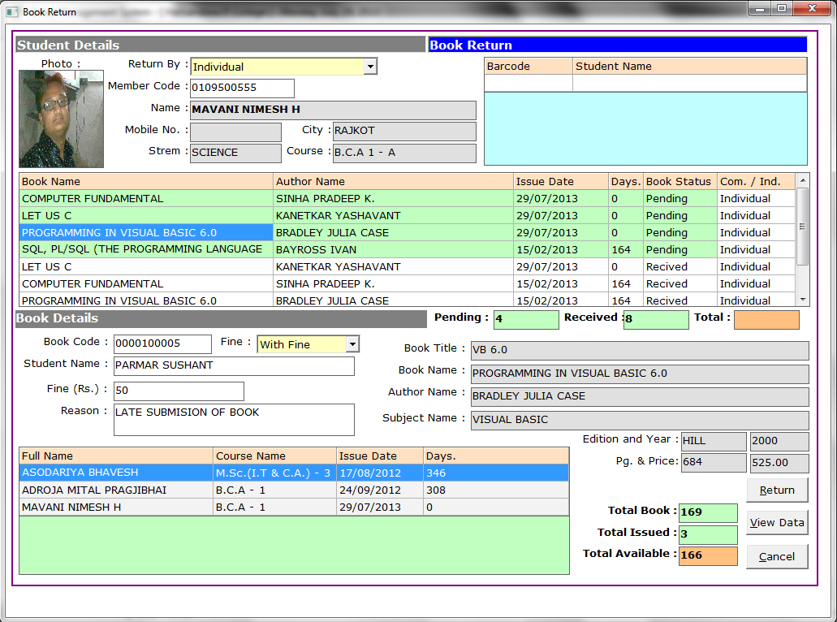Expand the Fine type dropdown
837x622 pixels.
352,344
